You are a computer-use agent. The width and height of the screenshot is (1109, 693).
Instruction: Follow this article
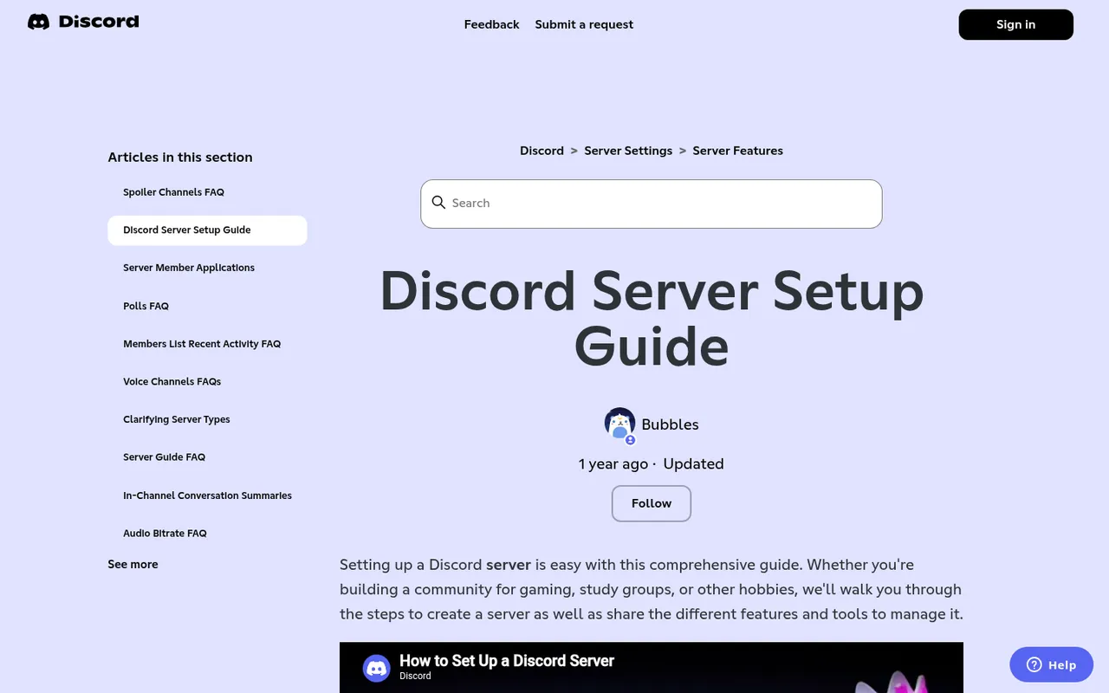pos(652,503)
